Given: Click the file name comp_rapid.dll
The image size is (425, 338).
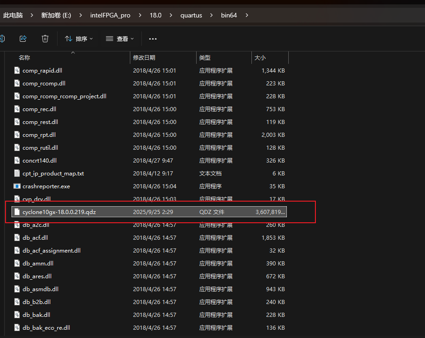Looking at the screenshot, I should tap(42, 71).
